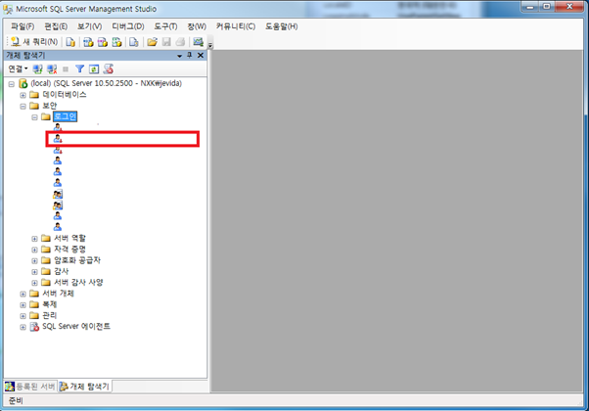Click the Analysis Services MDX query icon

88,42
